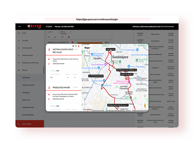Click the Administración wrench icon

[x=19, y=56]
